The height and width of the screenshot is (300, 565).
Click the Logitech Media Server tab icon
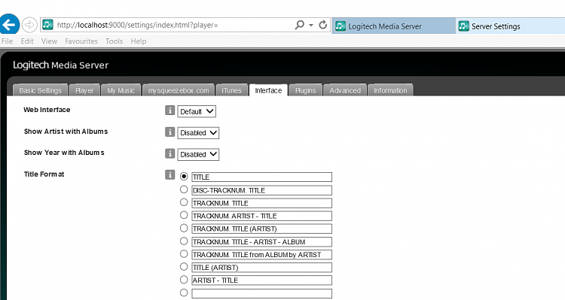coord(341,26)
